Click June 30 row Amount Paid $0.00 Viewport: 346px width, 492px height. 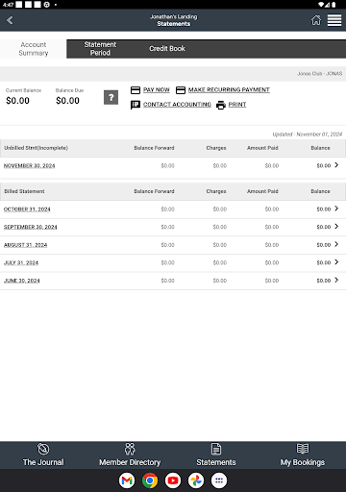(272, 281)
